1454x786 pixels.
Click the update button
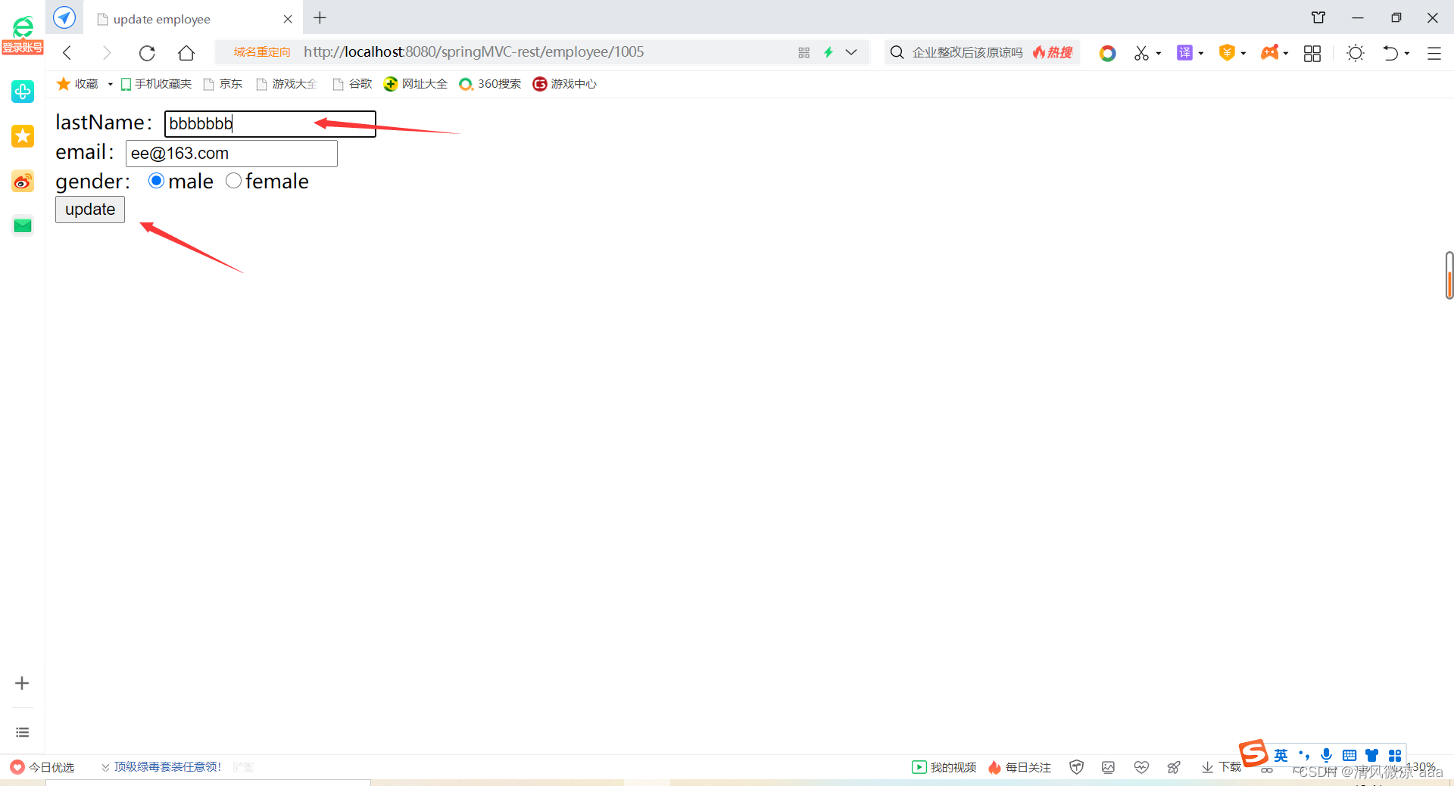(90, 210)
